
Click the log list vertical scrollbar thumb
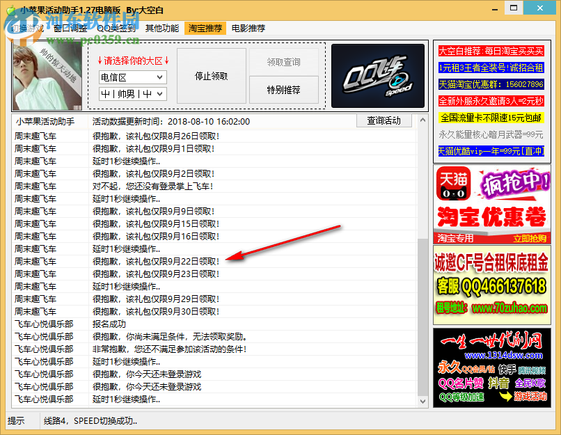tap(422, 316)
